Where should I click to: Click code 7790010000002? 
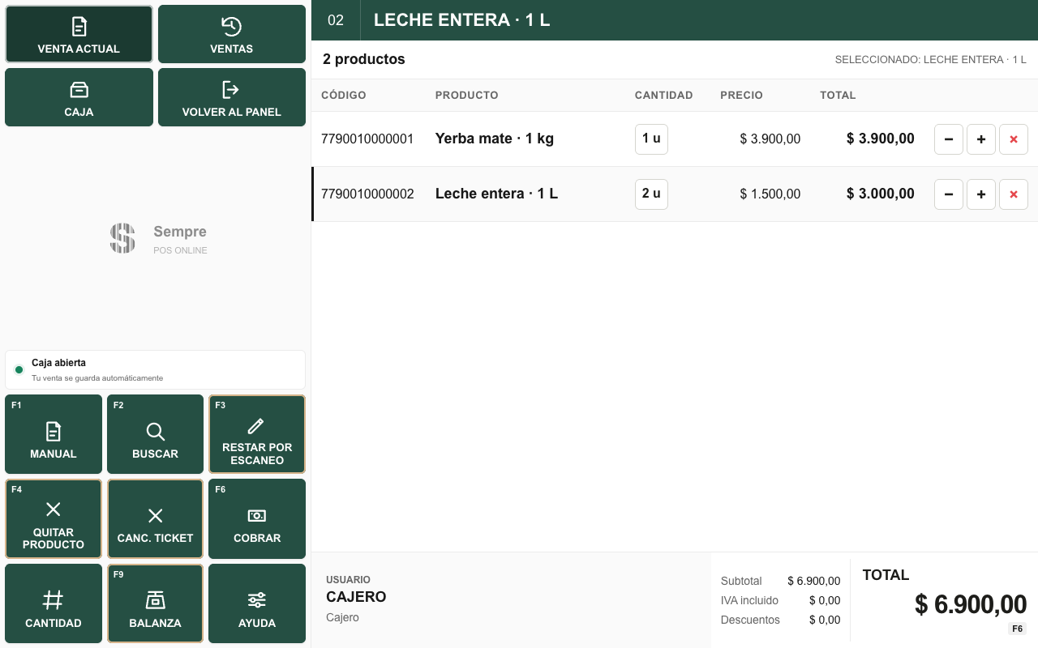tap(367, 194)
